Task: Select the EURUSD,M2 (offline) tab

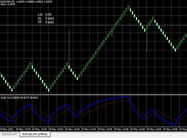Action: (35, 134)
